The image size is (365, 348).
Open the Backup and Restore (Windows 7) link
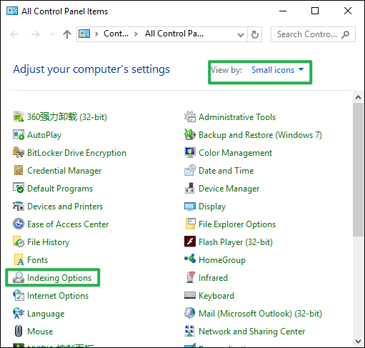click(260, 135)
